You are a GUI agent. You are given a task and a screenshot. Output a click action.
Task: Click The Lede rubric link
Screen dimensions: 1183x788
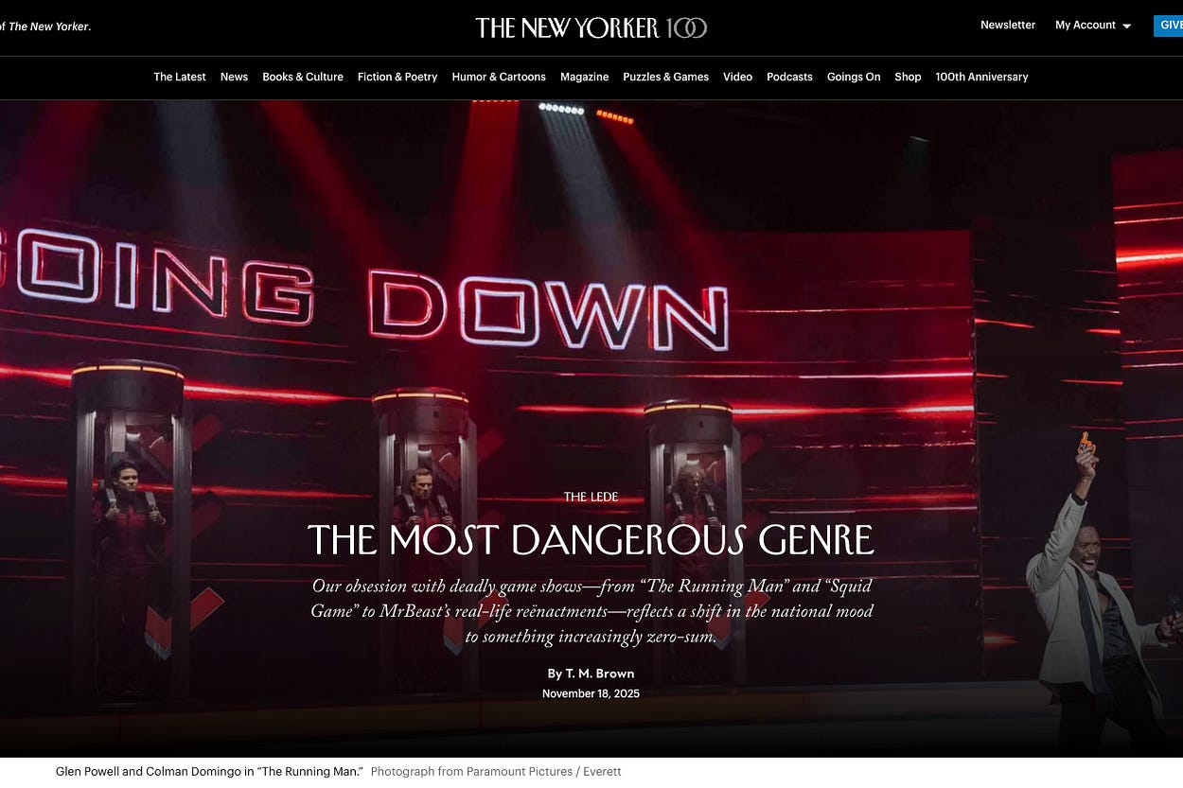point(591,497)
